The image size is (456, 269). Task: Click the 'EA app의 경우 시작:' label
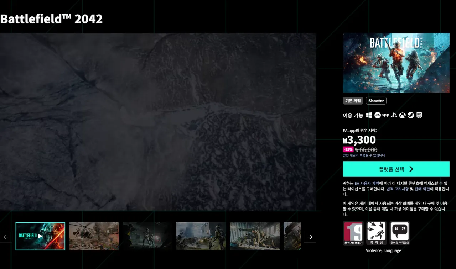tap(359, 131)
